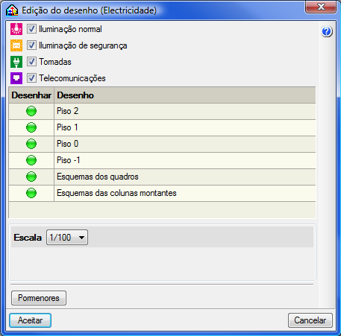
Task: Uncheck Iluminação normal checkbox
Action: 31,29
